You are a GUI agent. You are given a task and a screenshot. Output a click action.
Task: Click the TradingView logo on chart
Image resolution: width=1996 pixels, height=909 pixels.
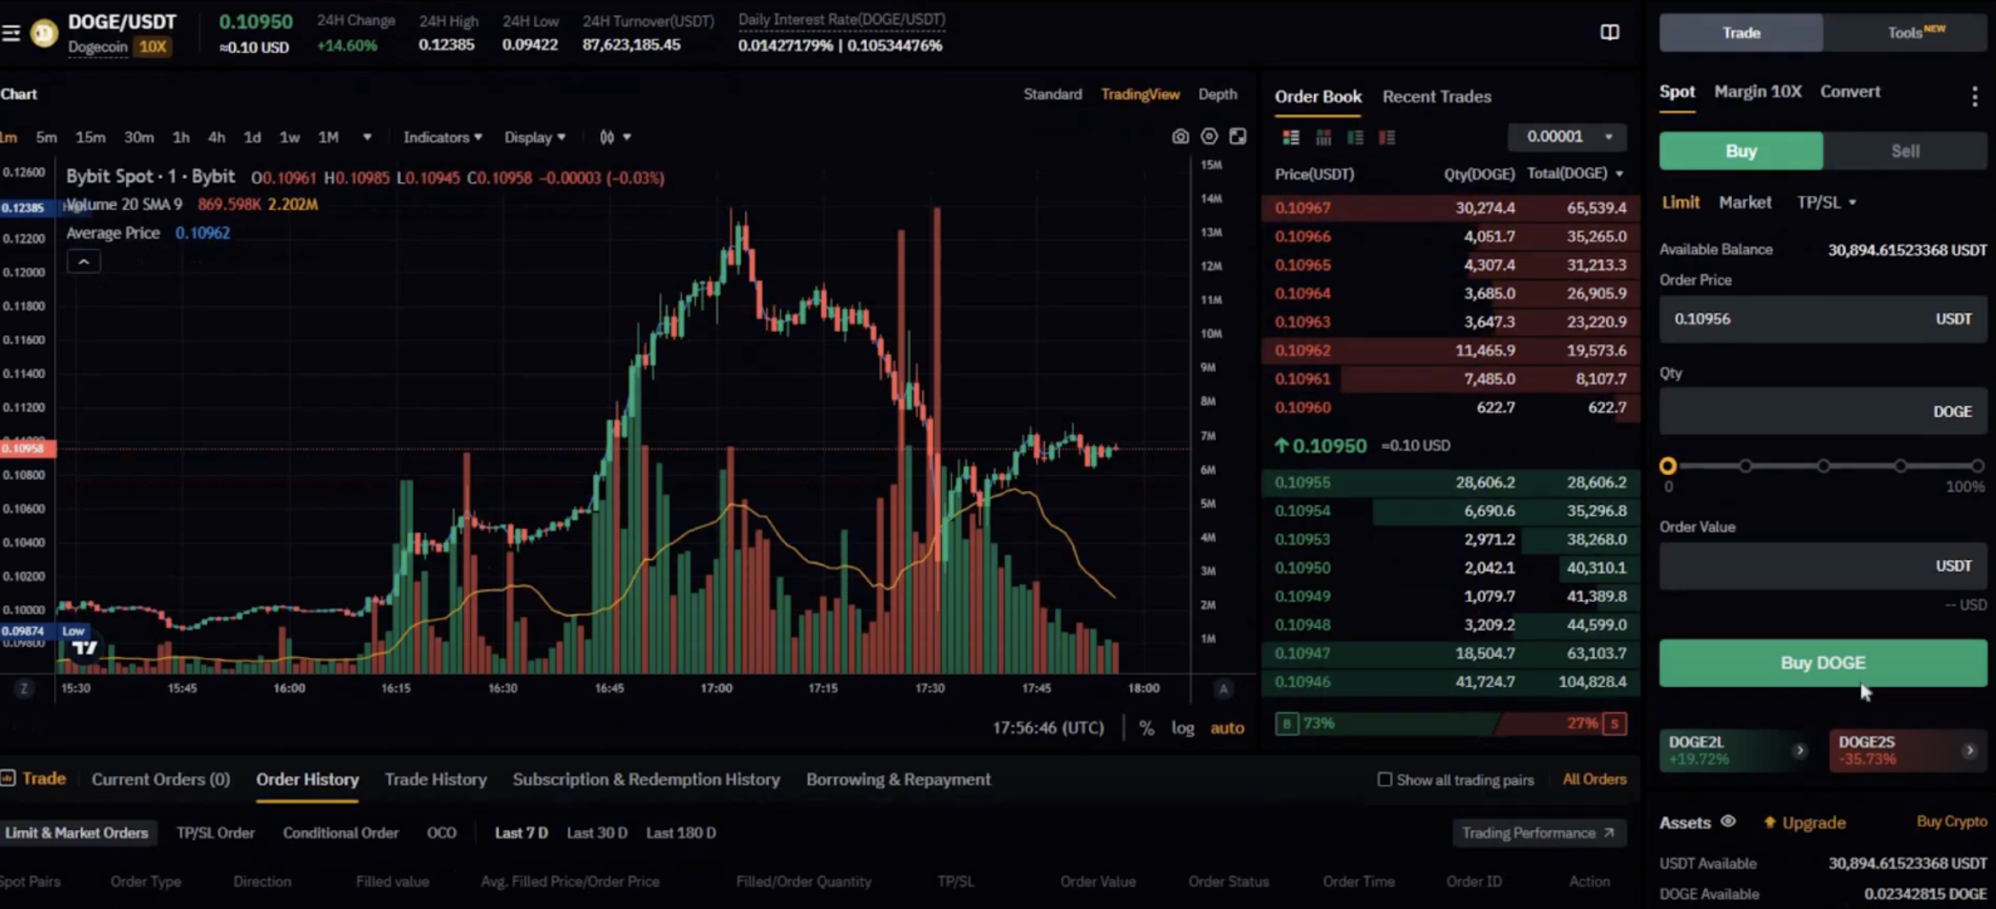tap(84, 649)
